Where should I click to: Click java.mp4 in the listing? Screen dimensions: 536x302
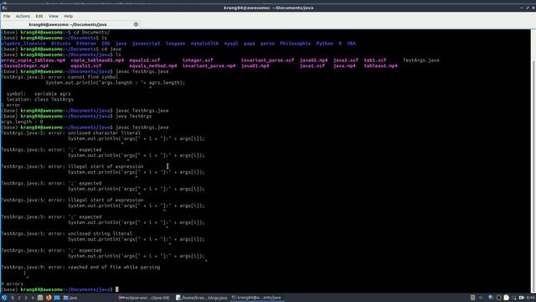point(344,65)
